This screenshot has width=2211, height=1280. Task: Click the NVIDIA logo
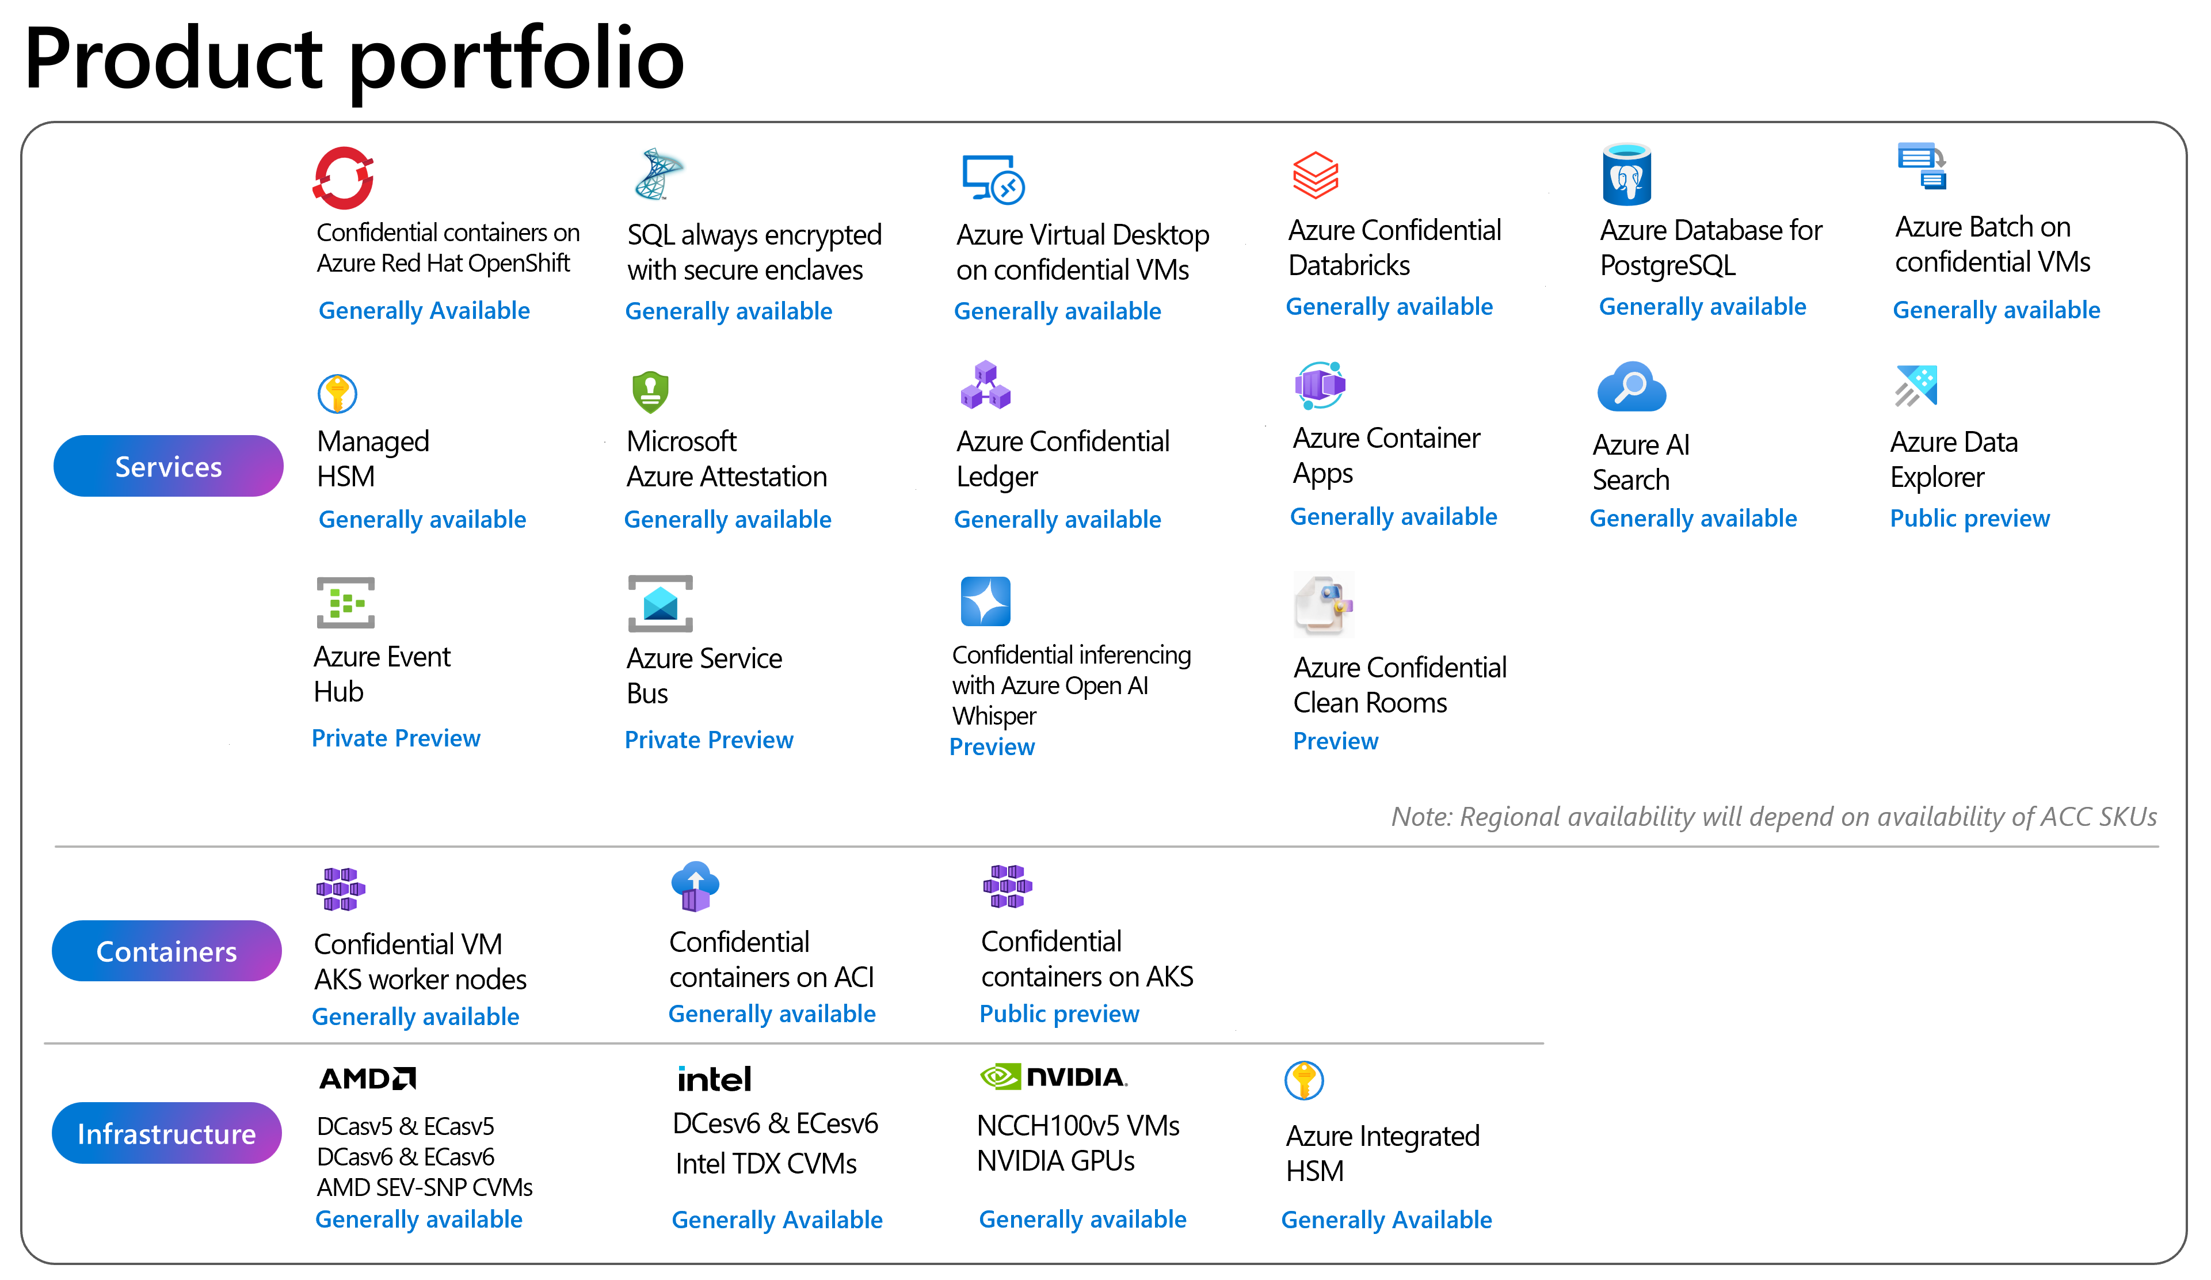[1053, 1076]
